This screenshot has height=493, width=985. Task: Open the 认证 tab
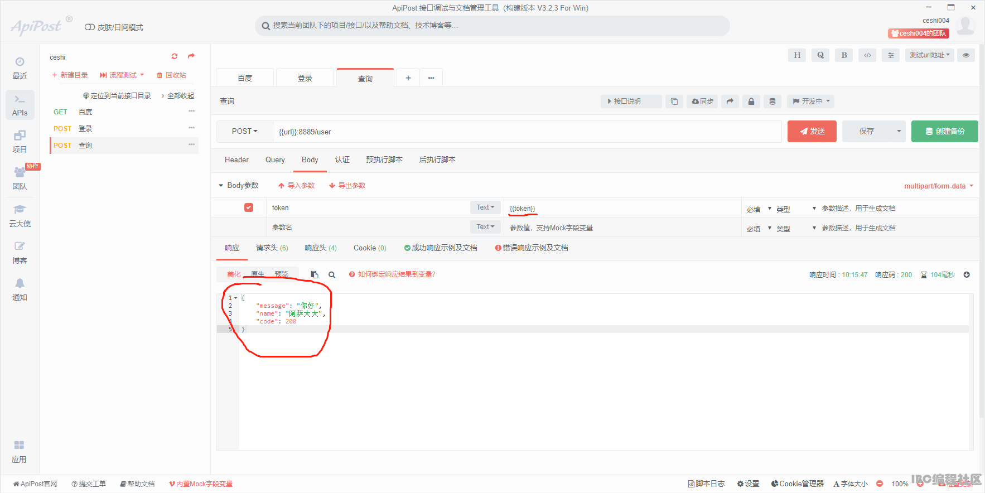(x=342, y=160)
